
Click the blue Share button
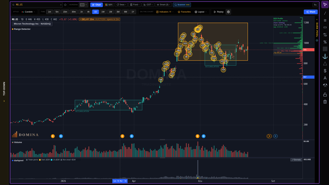tap(311, 12)
